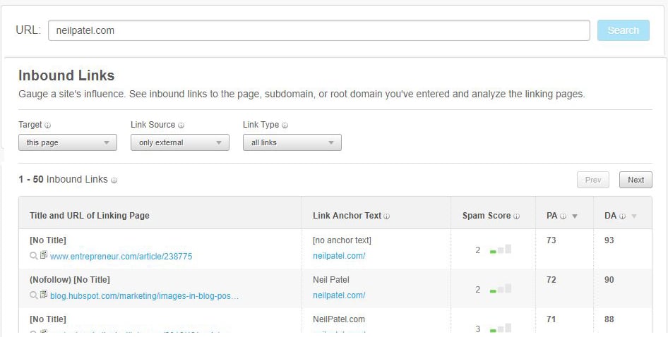Viewport: 668px width, 337px height.
Task: Click the info icon next to Link Anchor Text
Action: [x=386, y=216]
